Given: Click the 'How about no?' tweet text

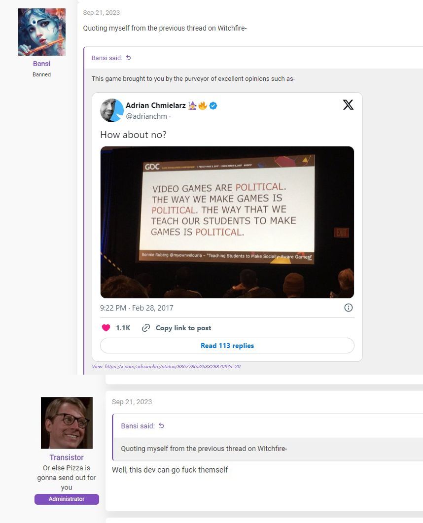Looking at the screenshot, I should [x=133, y=135].
